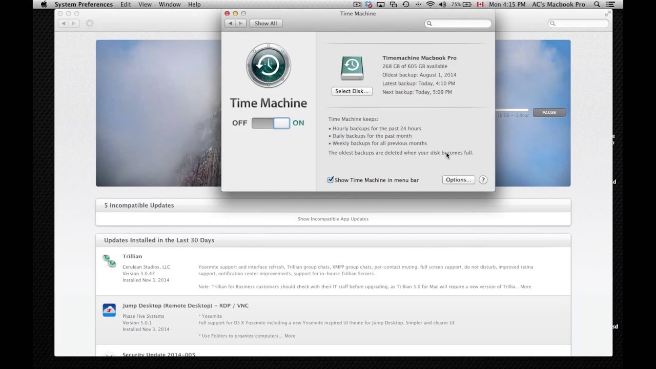Click Latest backup: Today, 4:10 PM text
The height and width of the screenshot is (369, 656).
(x=419, y=84)
